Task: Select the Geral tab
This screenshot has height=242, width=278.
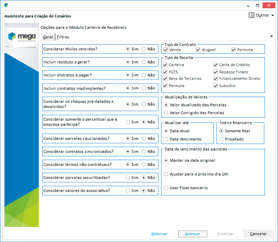Action: [x=48, y=37]
